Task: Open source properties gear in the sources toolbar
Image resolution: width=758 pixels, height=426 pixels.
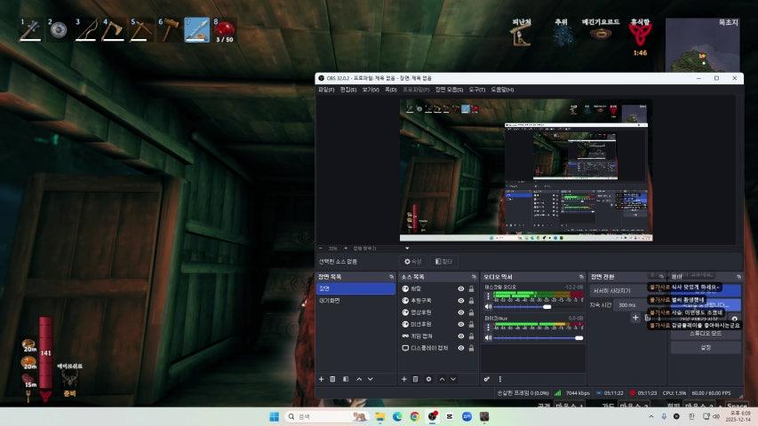Action: (x=428, y=379)
